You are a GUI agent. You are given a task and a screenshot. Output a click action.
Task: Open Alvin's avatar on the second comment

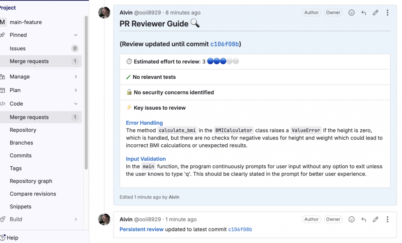pyautogui.click(x=104, y=219)
